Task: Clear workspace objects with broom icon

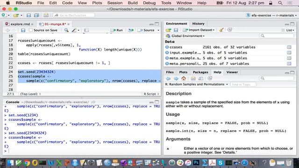Action: click(x=221, y=30)
